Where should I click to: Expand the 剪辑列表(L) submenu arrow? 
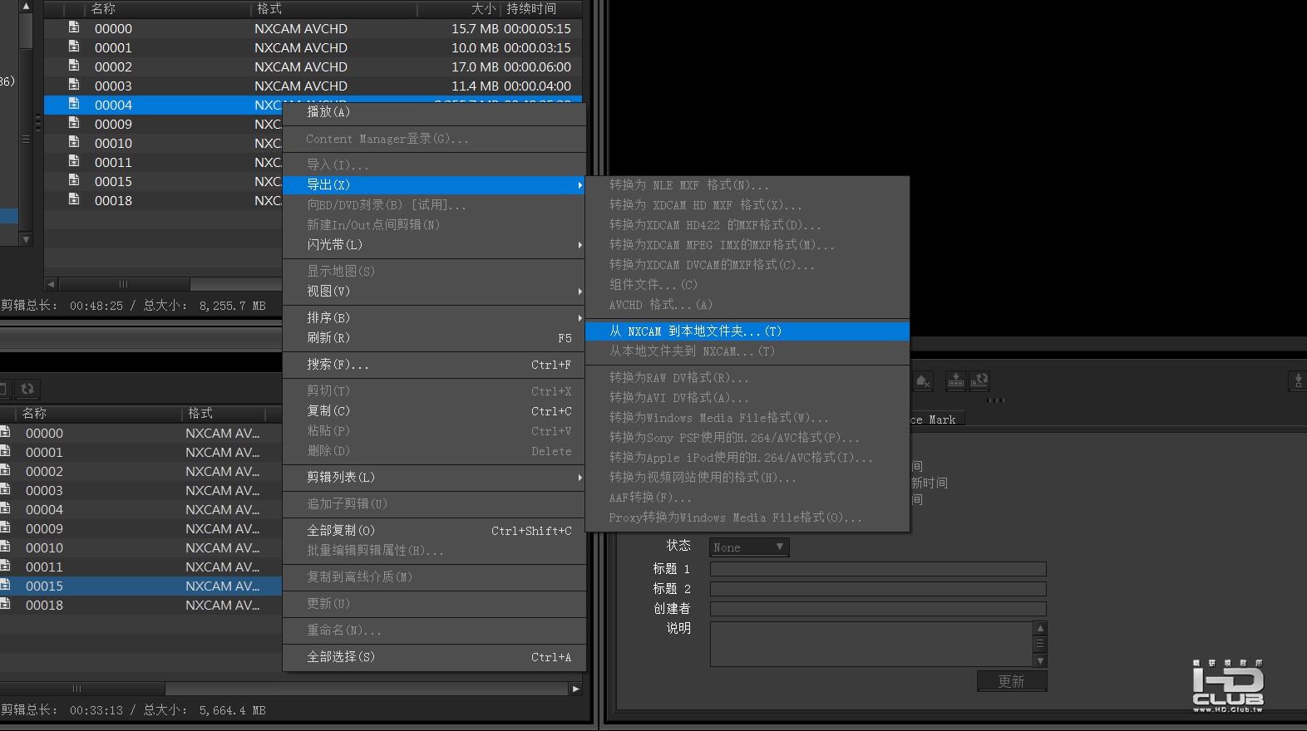580,478
